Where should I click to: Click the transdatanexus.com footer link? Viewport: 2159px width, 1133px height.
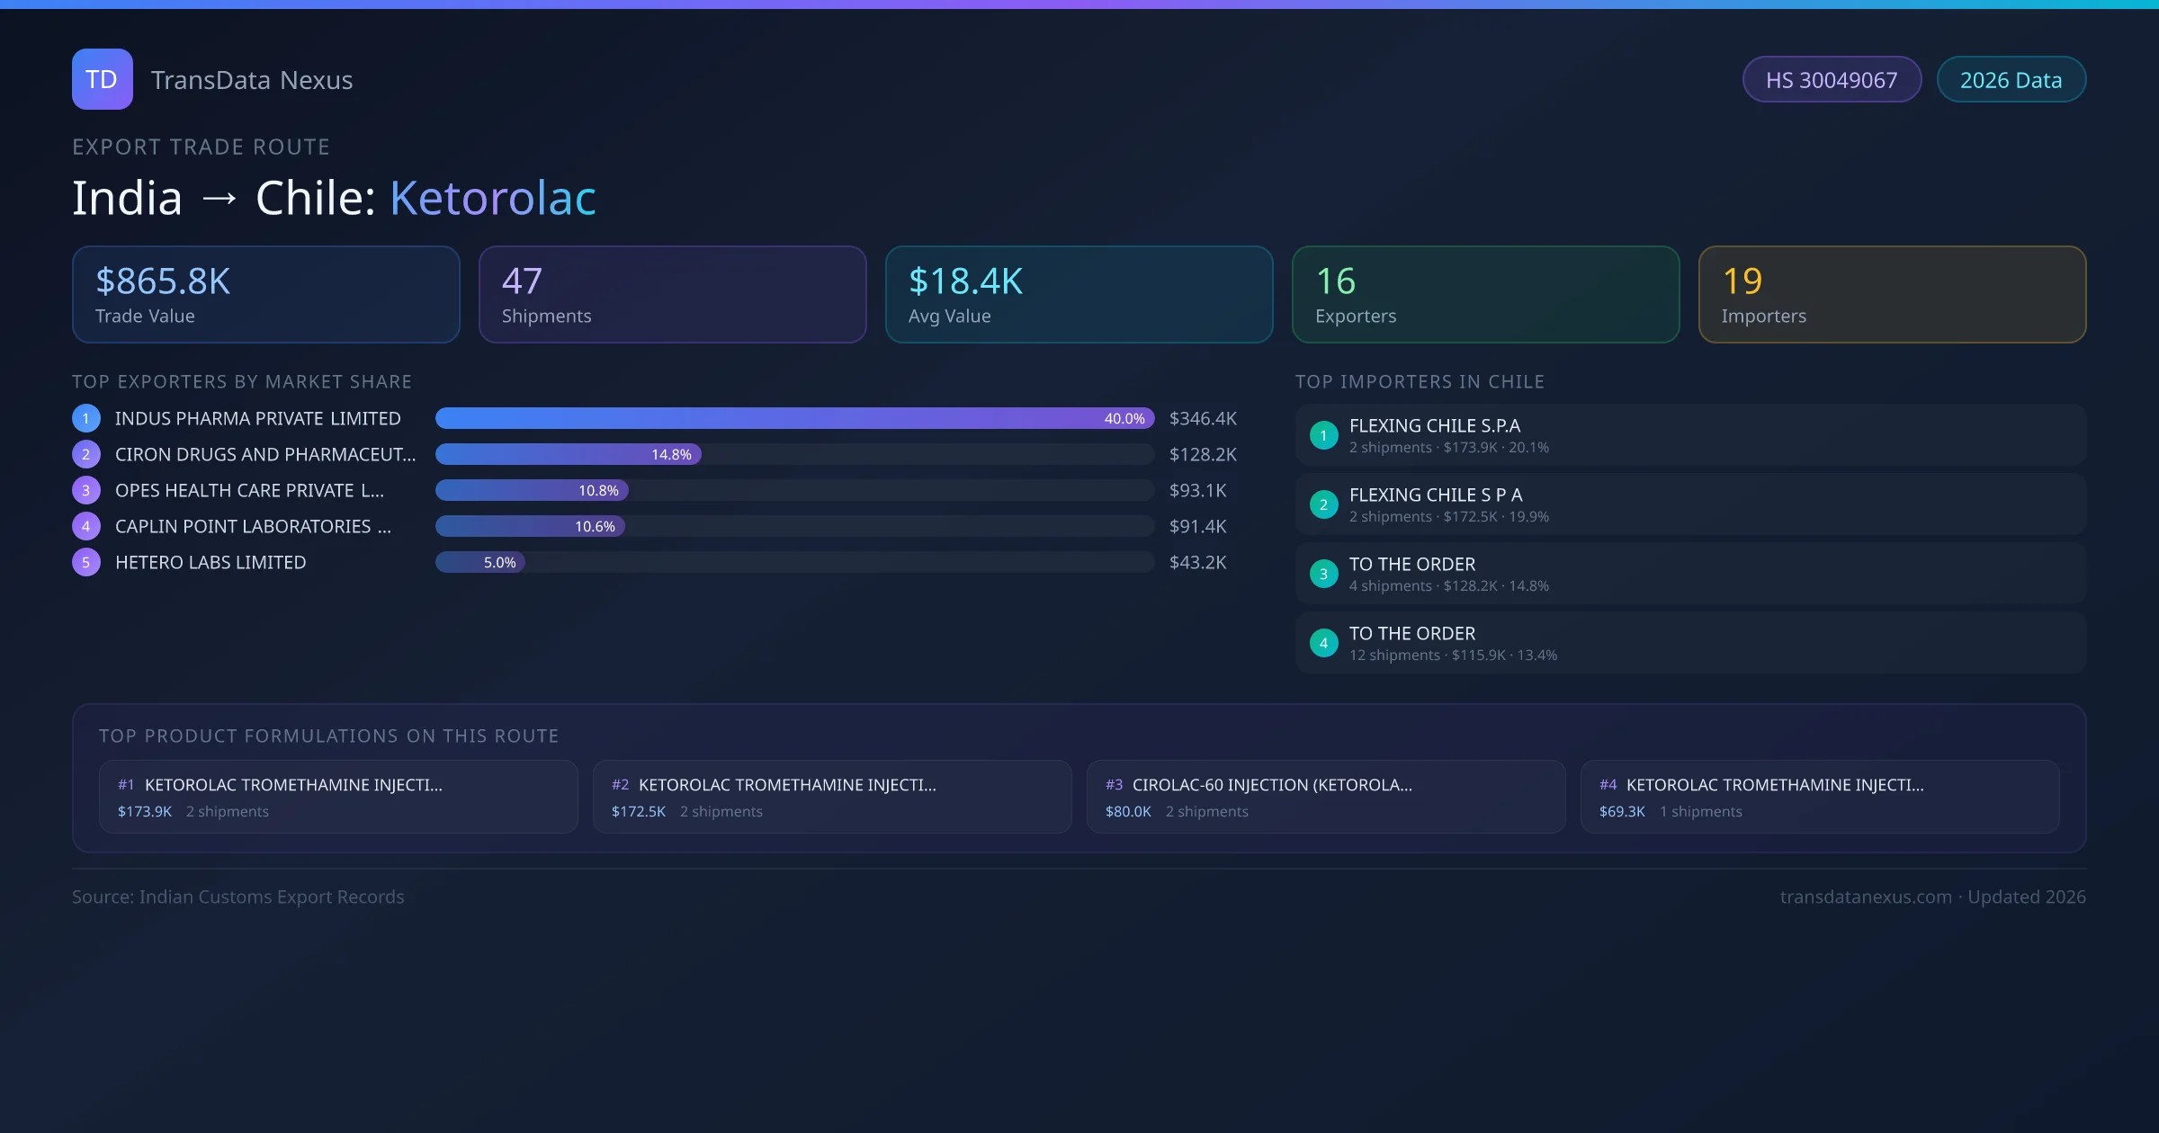(1865, 897)
